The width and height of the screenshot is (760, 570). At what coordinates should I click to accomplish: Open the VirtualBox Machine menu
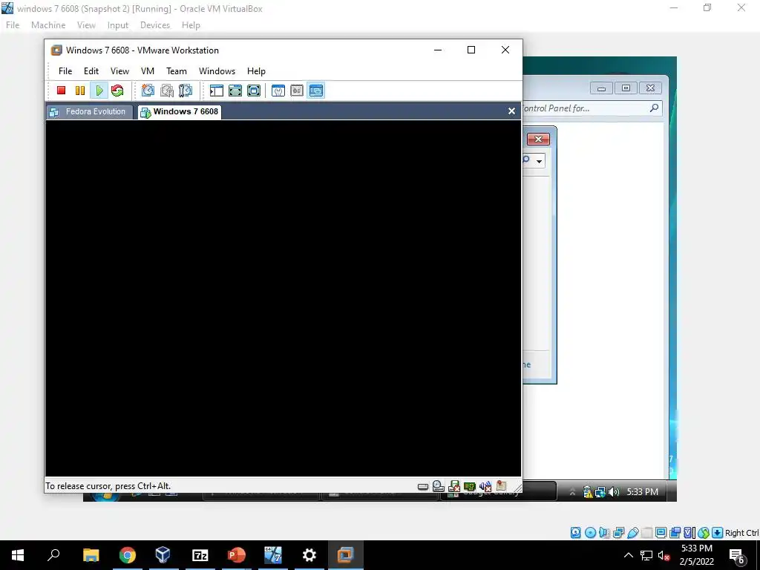(x=48, y=25)
